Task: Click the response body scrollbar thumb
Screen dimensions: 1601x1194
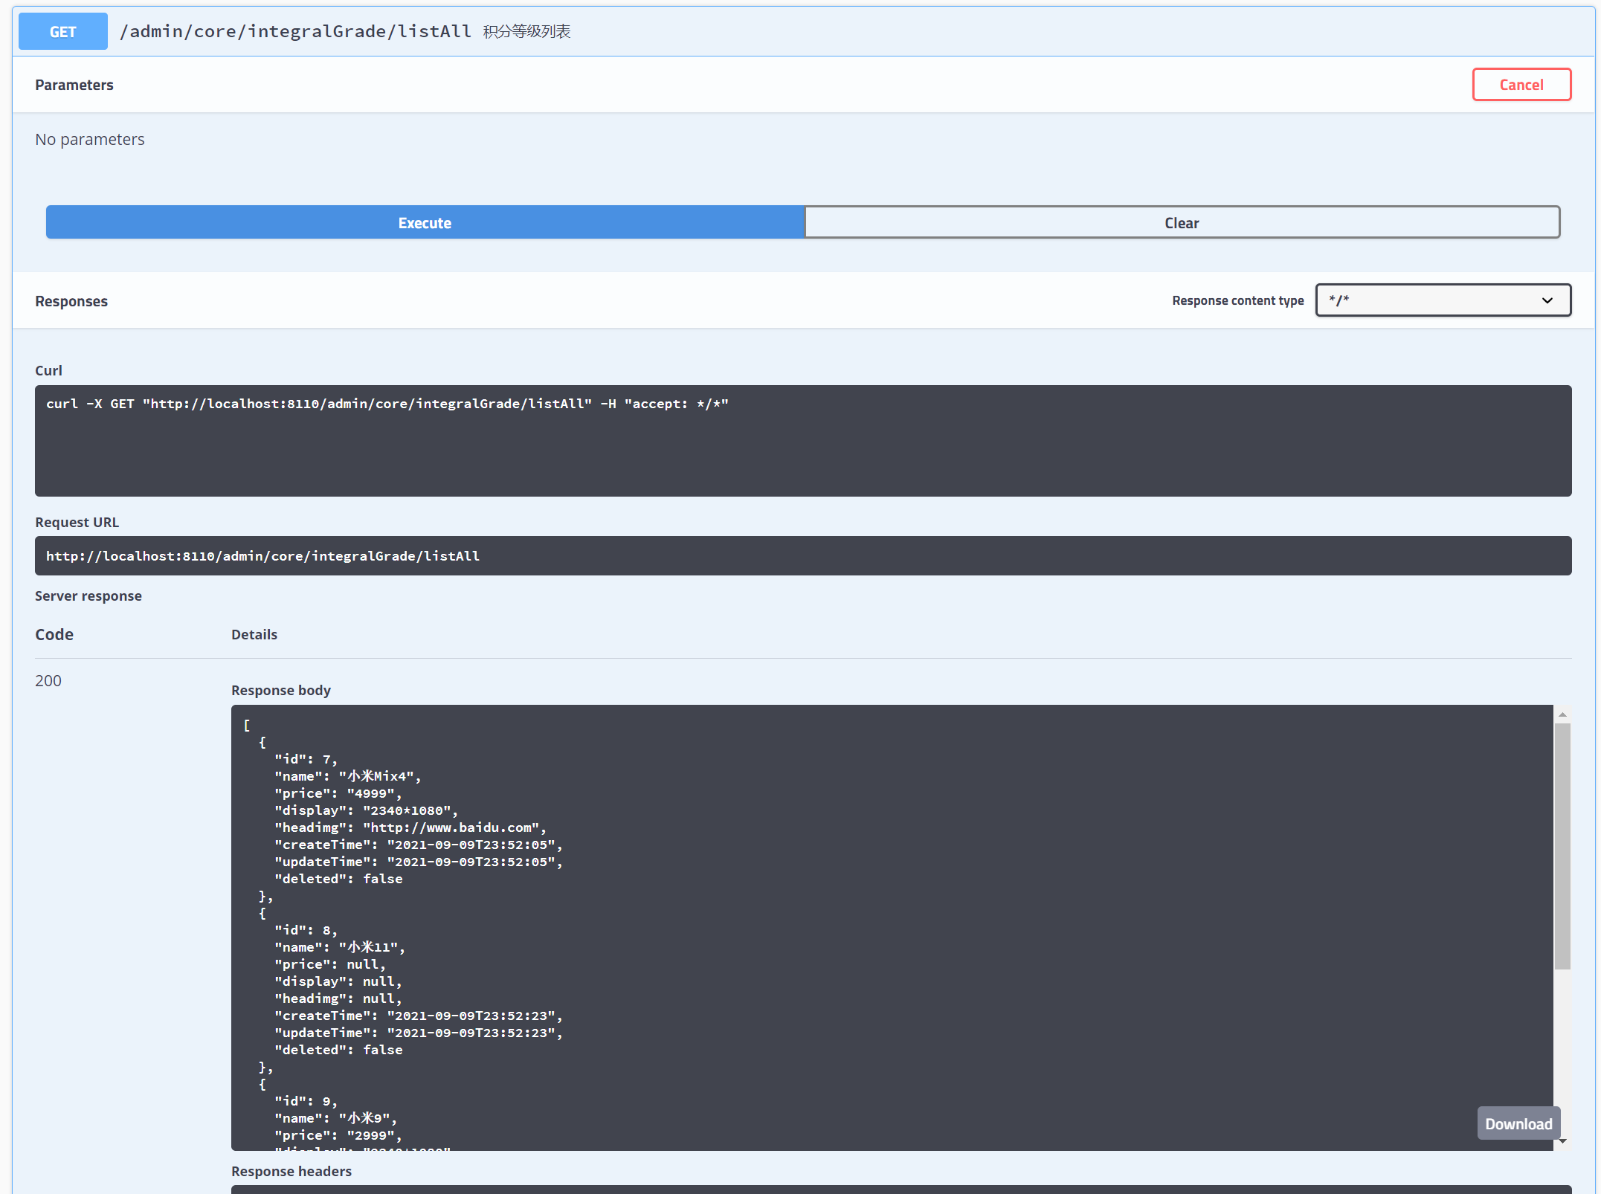Action: 1562,846
